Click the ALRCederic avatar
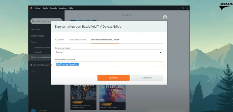This screenshot has width=233, height=112. click(x=33, y=110)
